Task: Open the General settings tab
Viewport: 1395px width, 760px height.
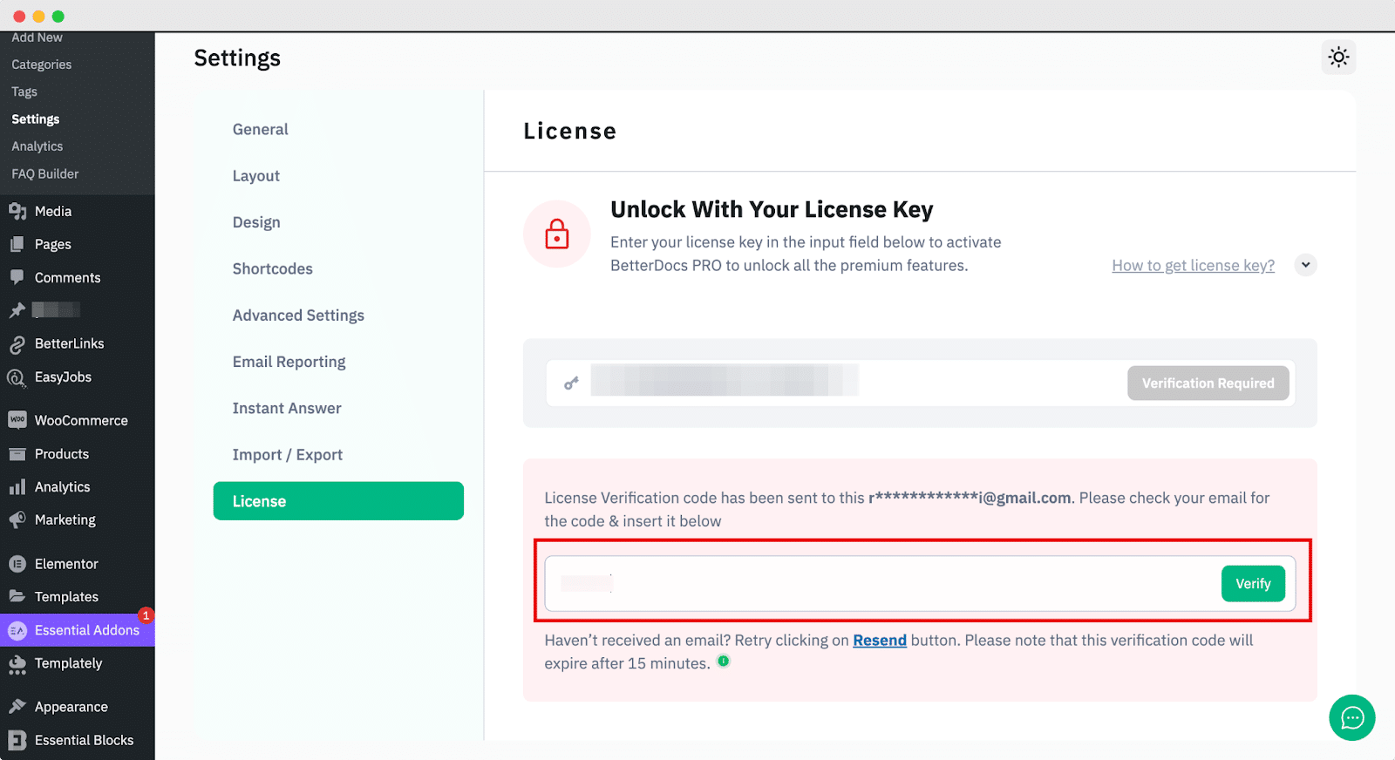Action: click(x=260, y=129)
